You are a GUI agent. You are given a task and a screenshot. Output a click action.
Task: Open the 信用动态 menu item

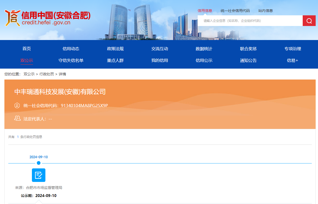tap(71, 49)
